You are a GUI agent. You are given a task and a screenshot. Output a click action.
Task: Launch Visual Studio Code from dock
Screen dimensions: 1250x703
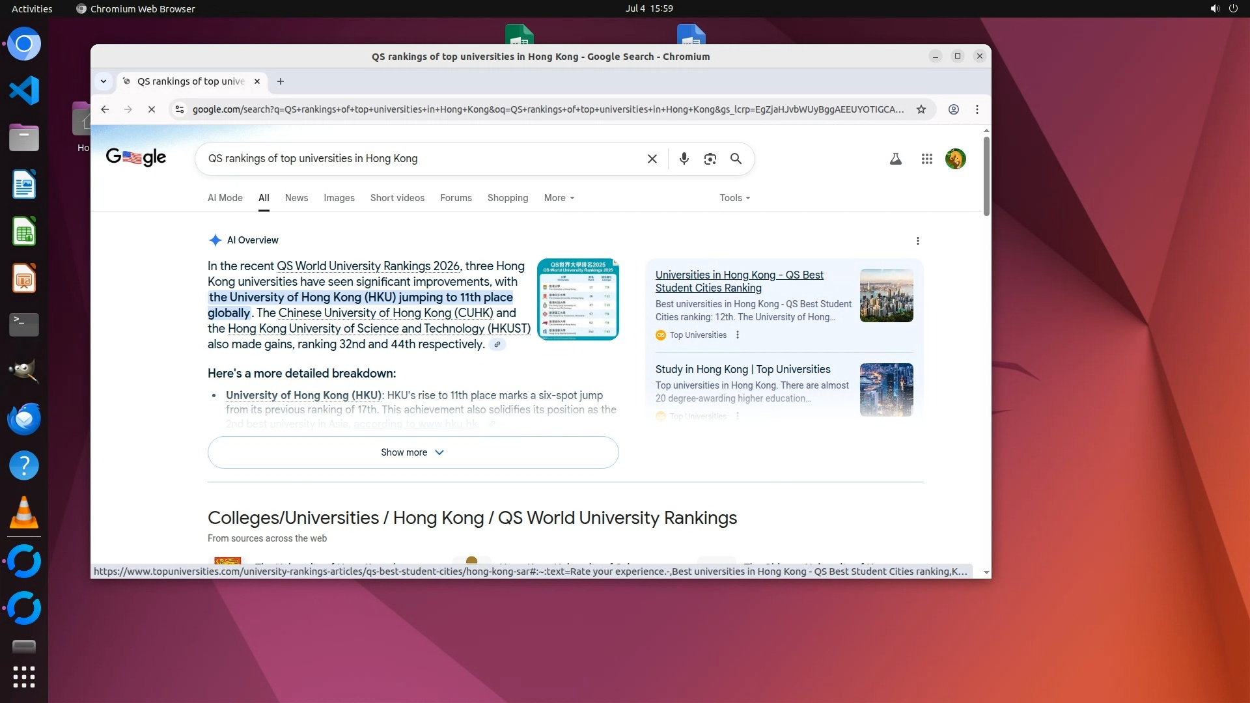click(x=24, y=90)
